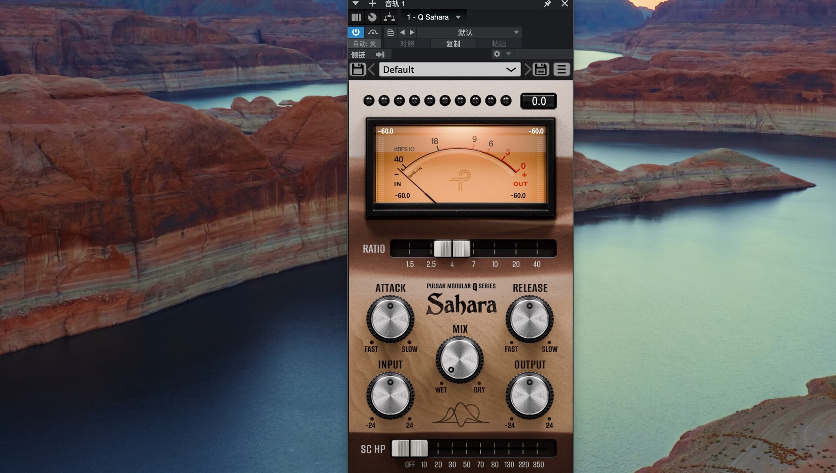Open the Default preset combo box

[450, 70]
